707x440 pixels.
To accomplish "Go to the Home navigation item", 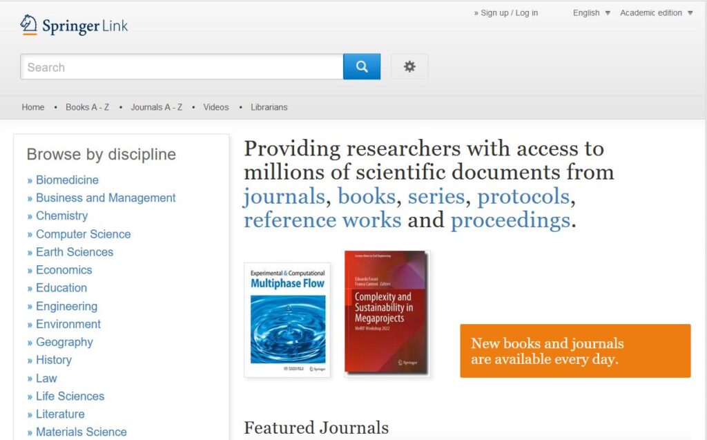I will point(33,107).
